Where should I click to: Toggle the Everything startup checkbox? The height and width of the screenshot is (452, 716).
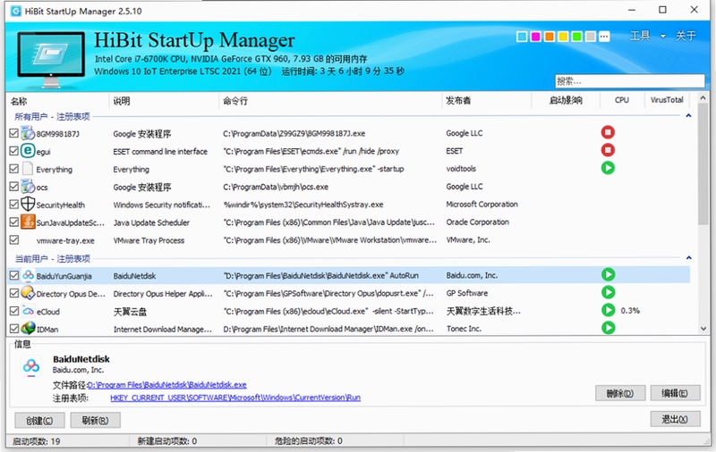(x=13, y=169)
